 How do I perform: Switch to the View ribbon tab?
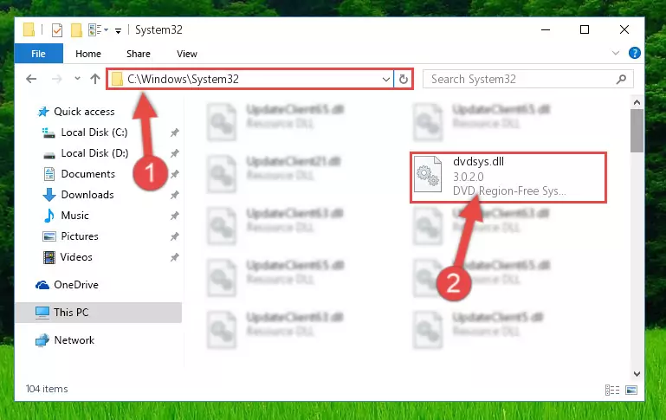coord(187,54)
